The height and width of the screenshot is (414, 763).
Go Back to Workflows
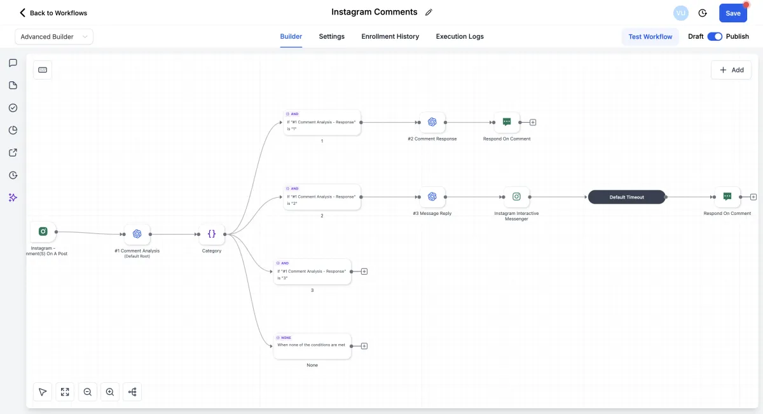point(53,13)
